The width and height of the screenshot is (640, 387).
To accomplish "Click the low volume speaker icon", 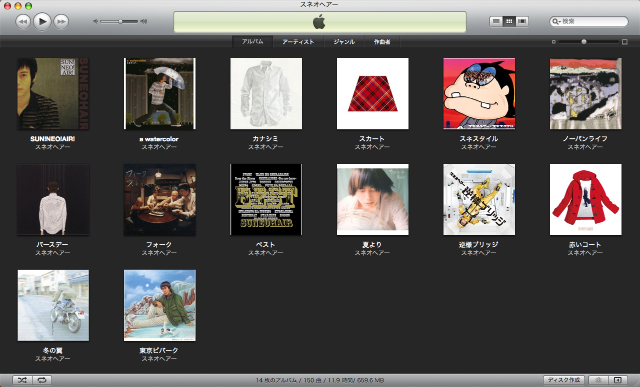I will 95,21.
